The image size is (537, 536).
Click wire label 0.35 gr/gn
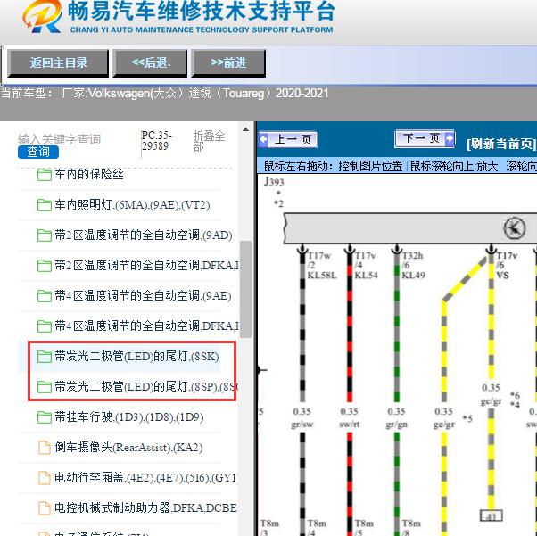tap(397, 417)
